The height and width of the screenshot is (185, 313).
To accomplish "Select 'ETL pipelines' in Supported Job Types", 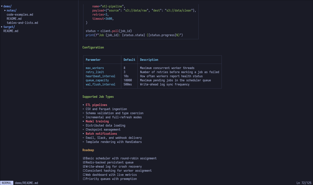I will [96, 105].
